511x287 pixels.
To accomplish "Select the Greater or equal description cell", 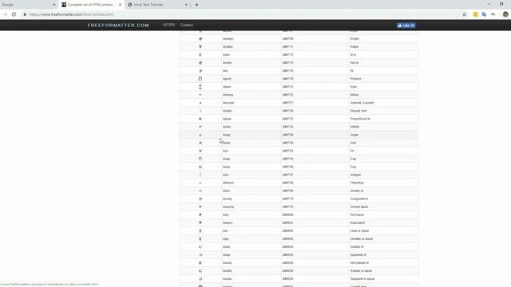I will pos(383,239).
